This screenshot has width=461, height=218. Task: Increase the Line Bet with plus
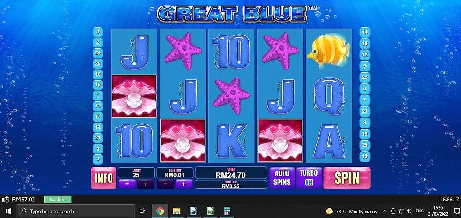(x=184, y=184)
